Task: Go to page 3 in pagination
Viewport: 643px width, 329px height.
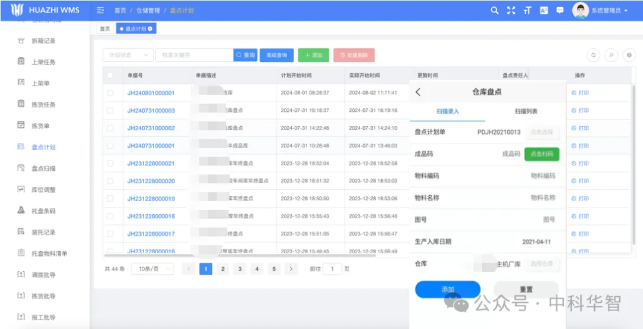Action: 240,269
